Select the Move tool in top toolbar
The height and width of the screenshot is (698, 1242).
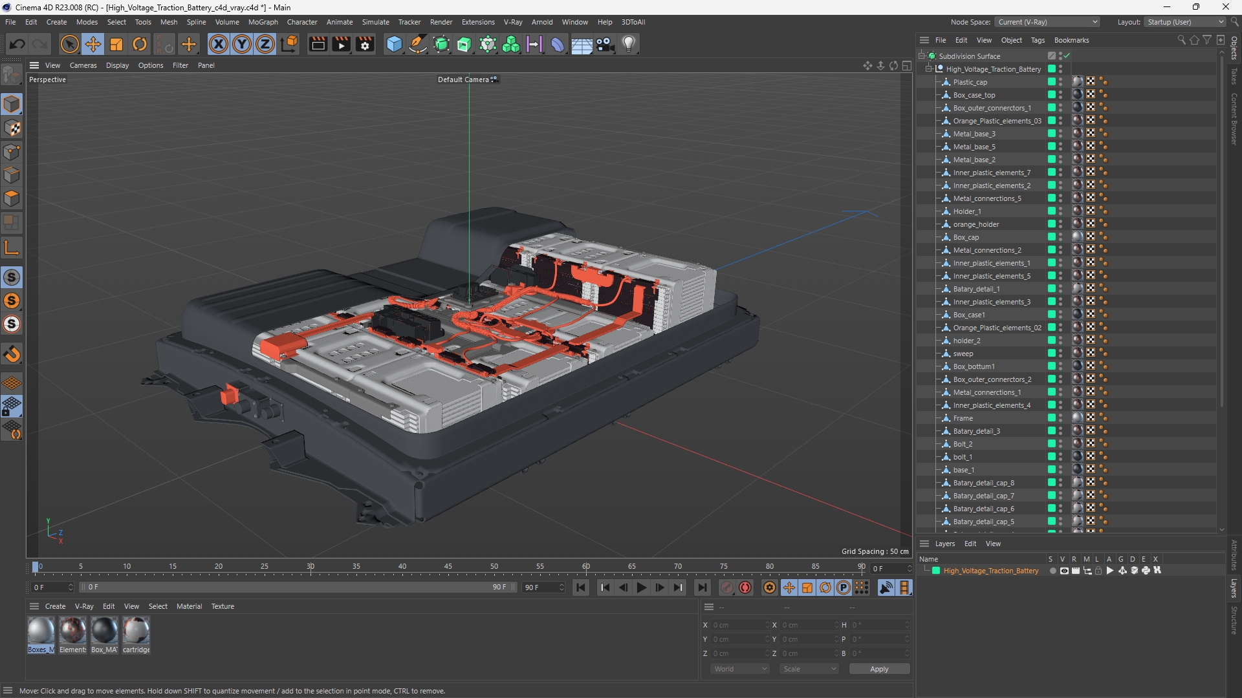click(x=93, y=44)
